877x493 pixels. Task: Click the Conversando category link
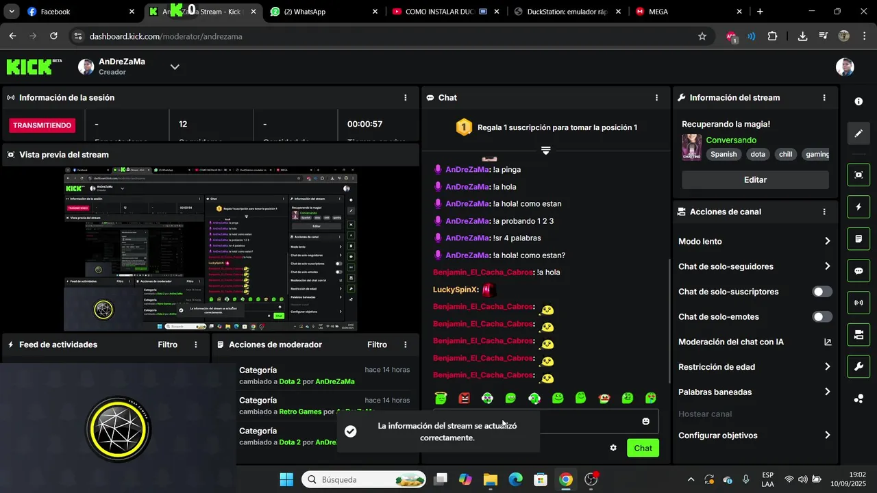pos(731,140)
